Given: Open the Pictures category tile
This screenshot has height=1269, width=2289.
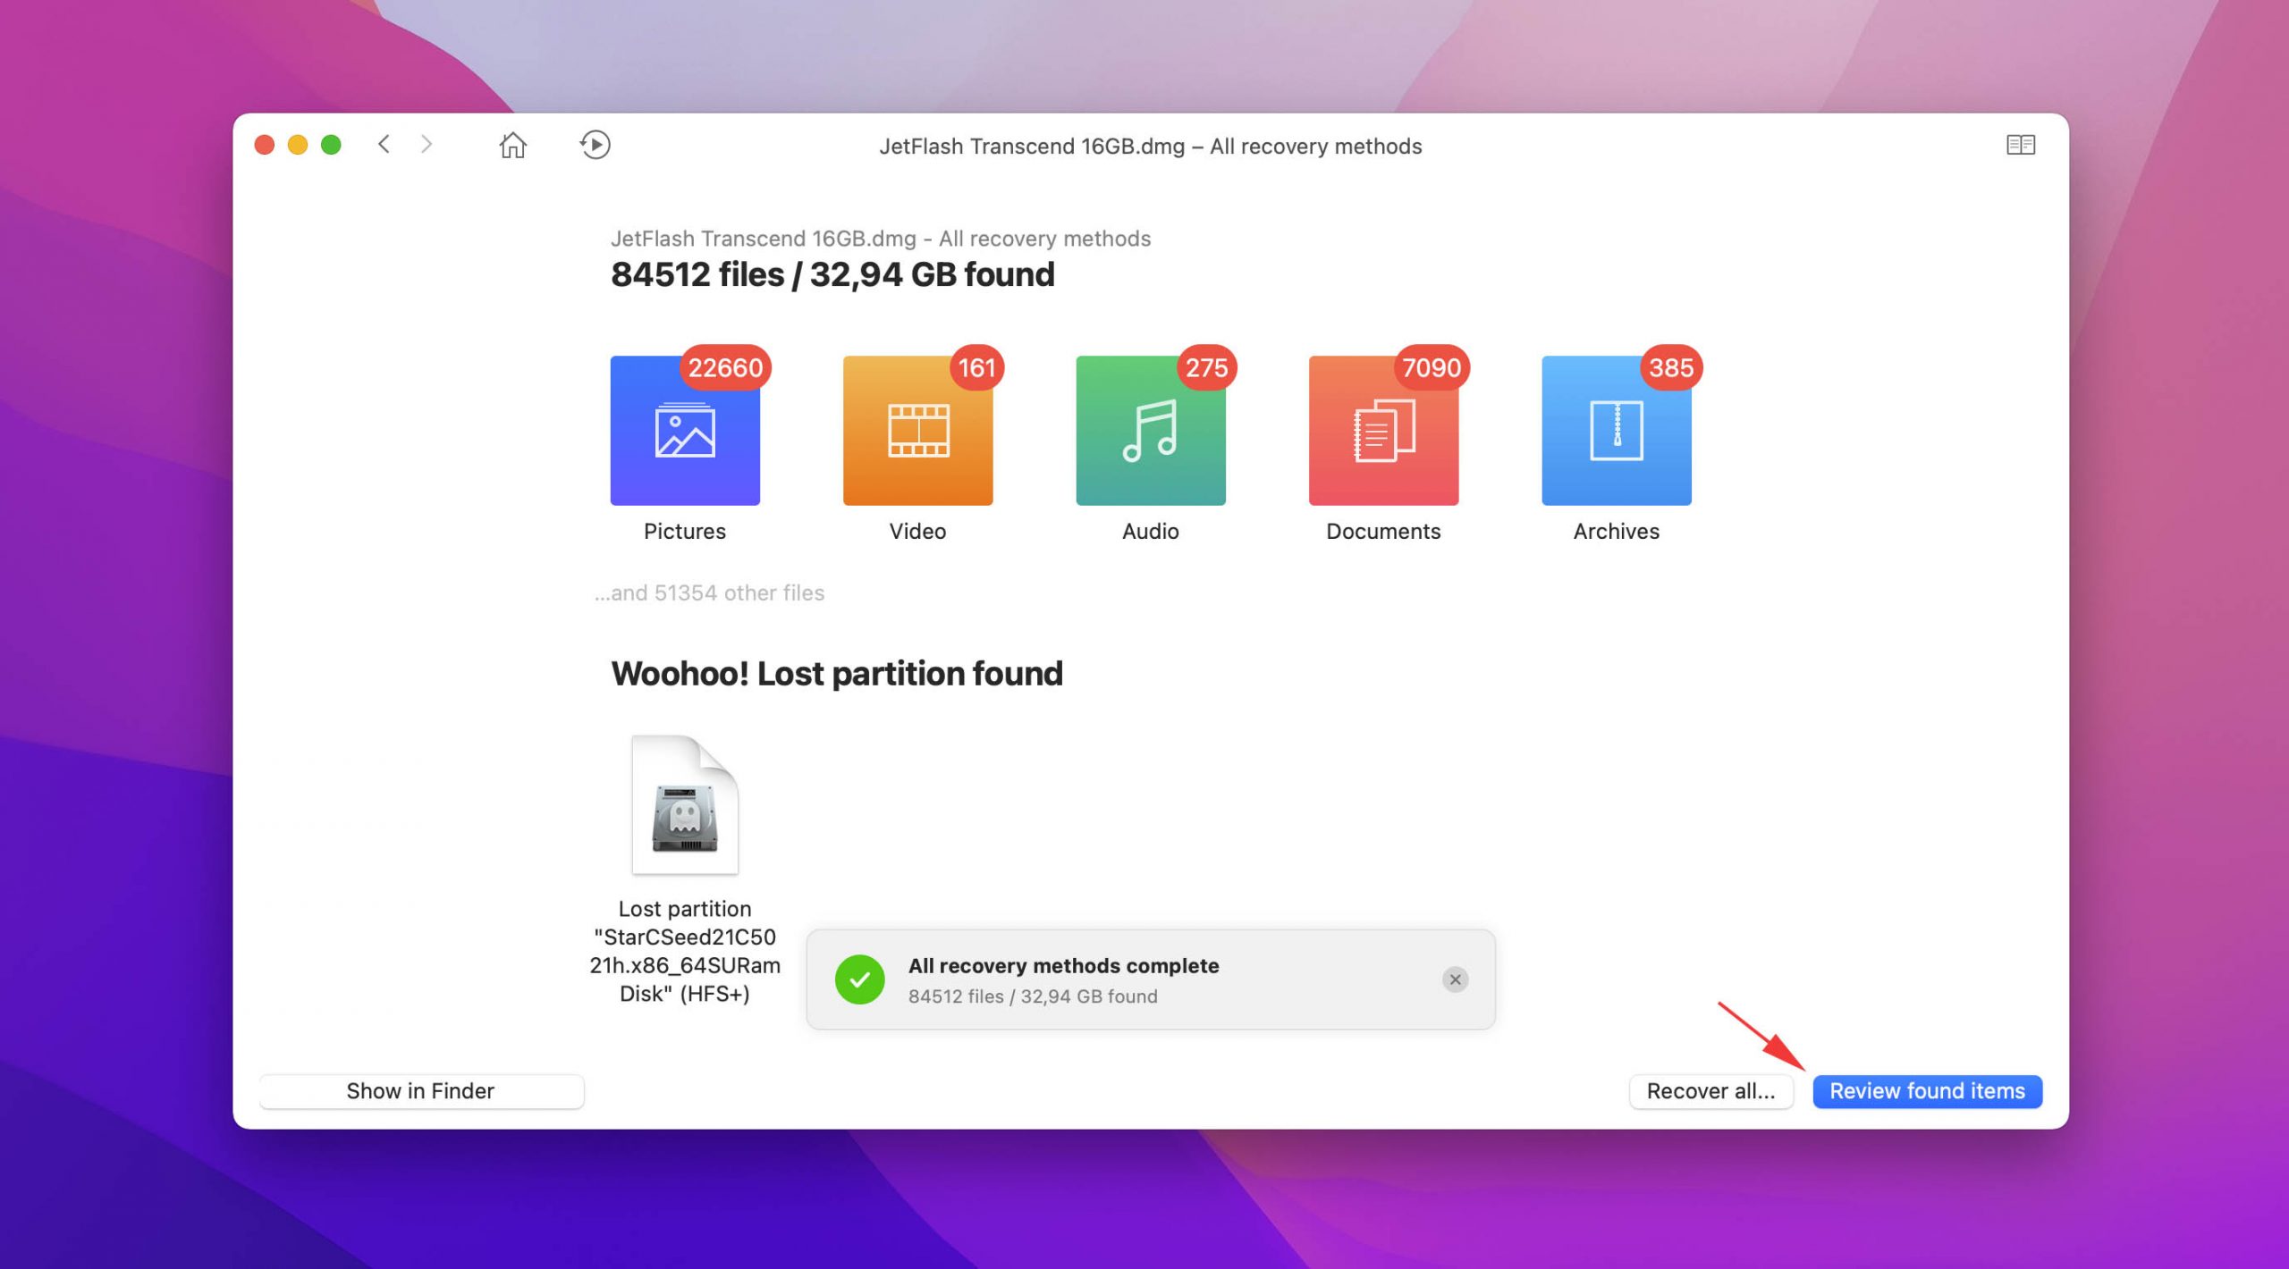Looking at the screenshot, I should coord(685,431).
